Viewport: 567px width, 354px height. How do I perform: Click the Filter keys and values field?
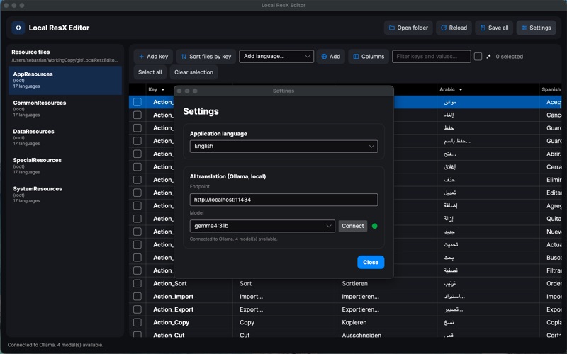pyautogui.click(x=431, y=57)
